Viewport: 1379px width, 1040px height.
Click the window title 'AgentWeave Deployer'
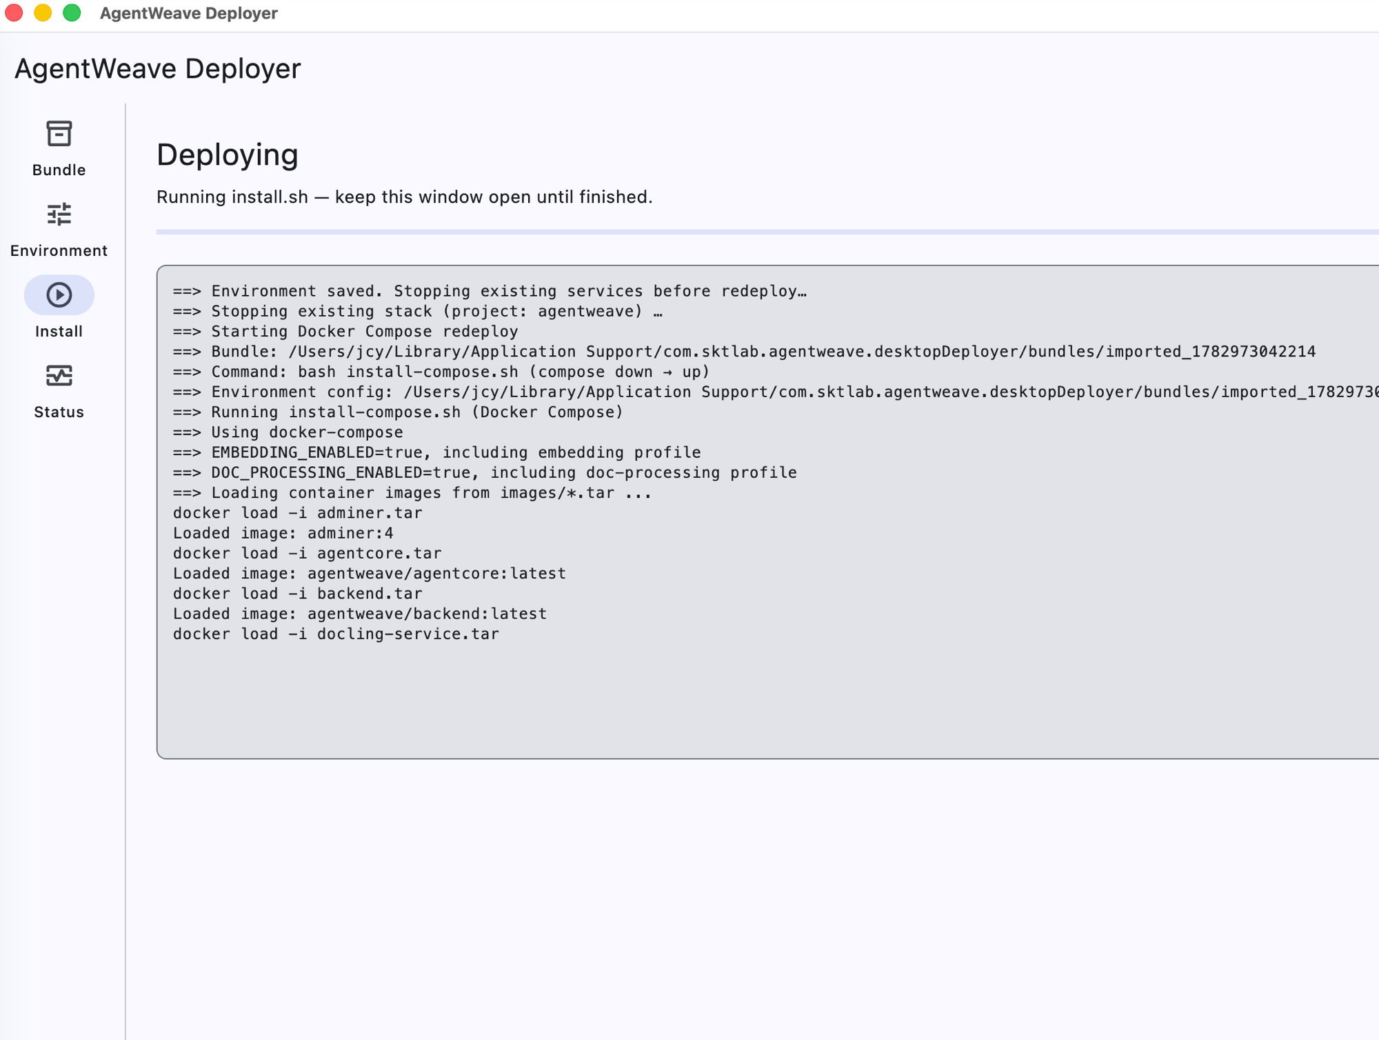[x=188, y=13]
